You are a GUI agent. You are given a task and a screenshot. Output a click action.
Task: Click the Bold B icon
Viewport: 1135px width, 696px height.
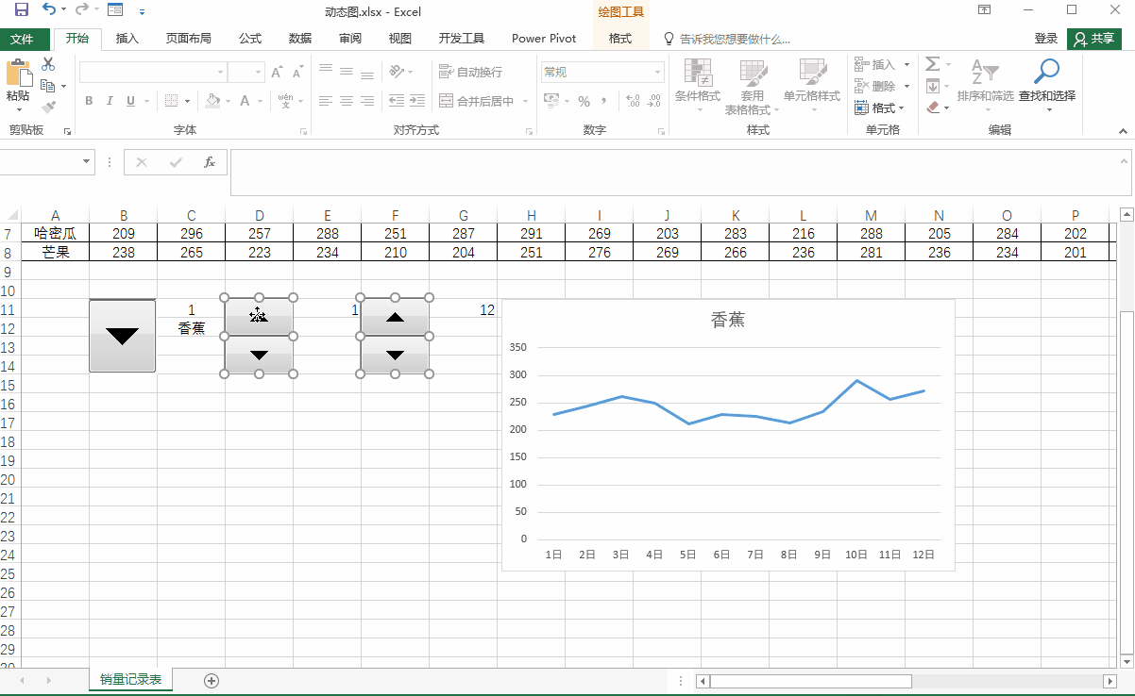click(x=89, y=101)
